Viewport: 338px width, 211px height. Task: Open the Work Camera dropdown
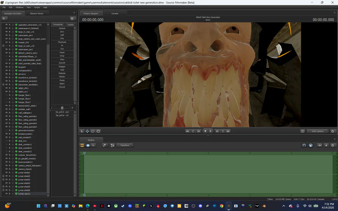tap(317, 131)
